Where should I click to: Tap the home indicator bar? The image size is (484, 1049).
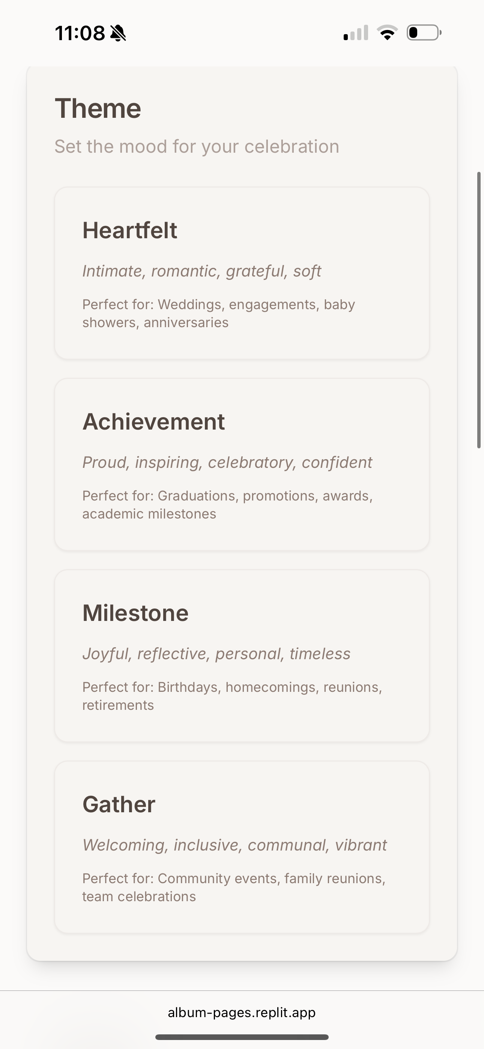[x=242, y=1037]
